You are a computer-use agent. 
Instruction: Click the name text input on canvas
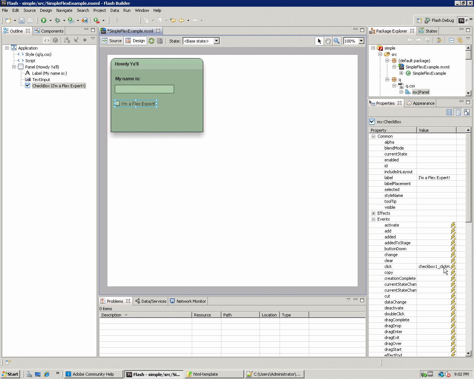(144, 89)
